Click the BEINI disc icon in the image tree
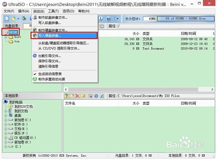 coord(6,32)
